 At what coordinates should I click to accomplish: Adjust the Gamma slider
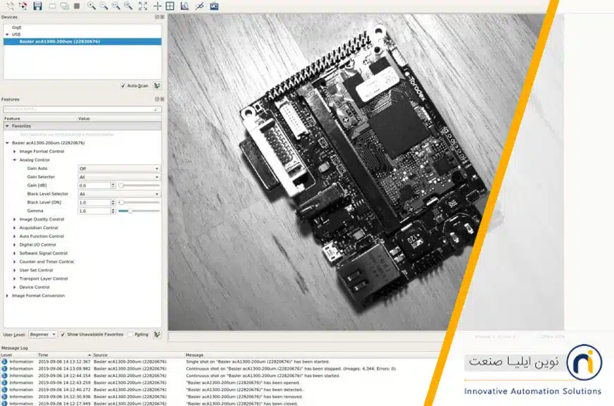click(x=140, y=211)
